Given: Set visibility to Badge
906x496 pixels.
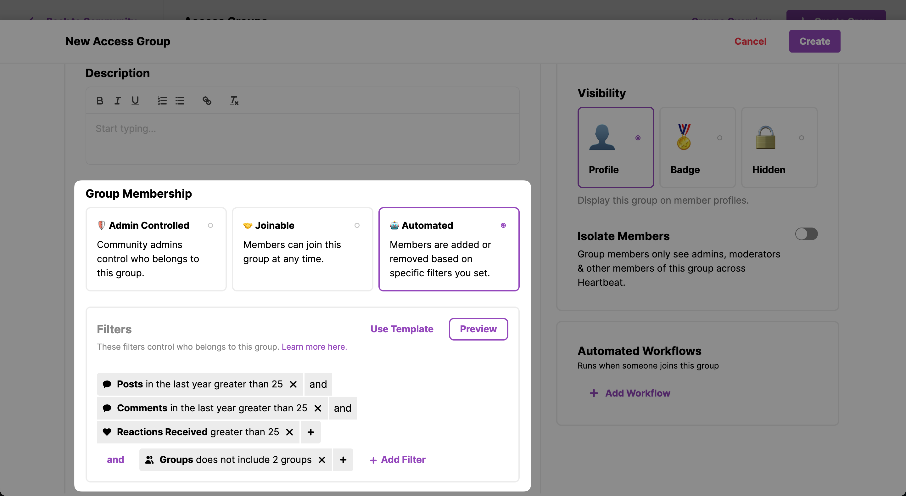Looking at the screenshot, I should [x=697, y=147].
